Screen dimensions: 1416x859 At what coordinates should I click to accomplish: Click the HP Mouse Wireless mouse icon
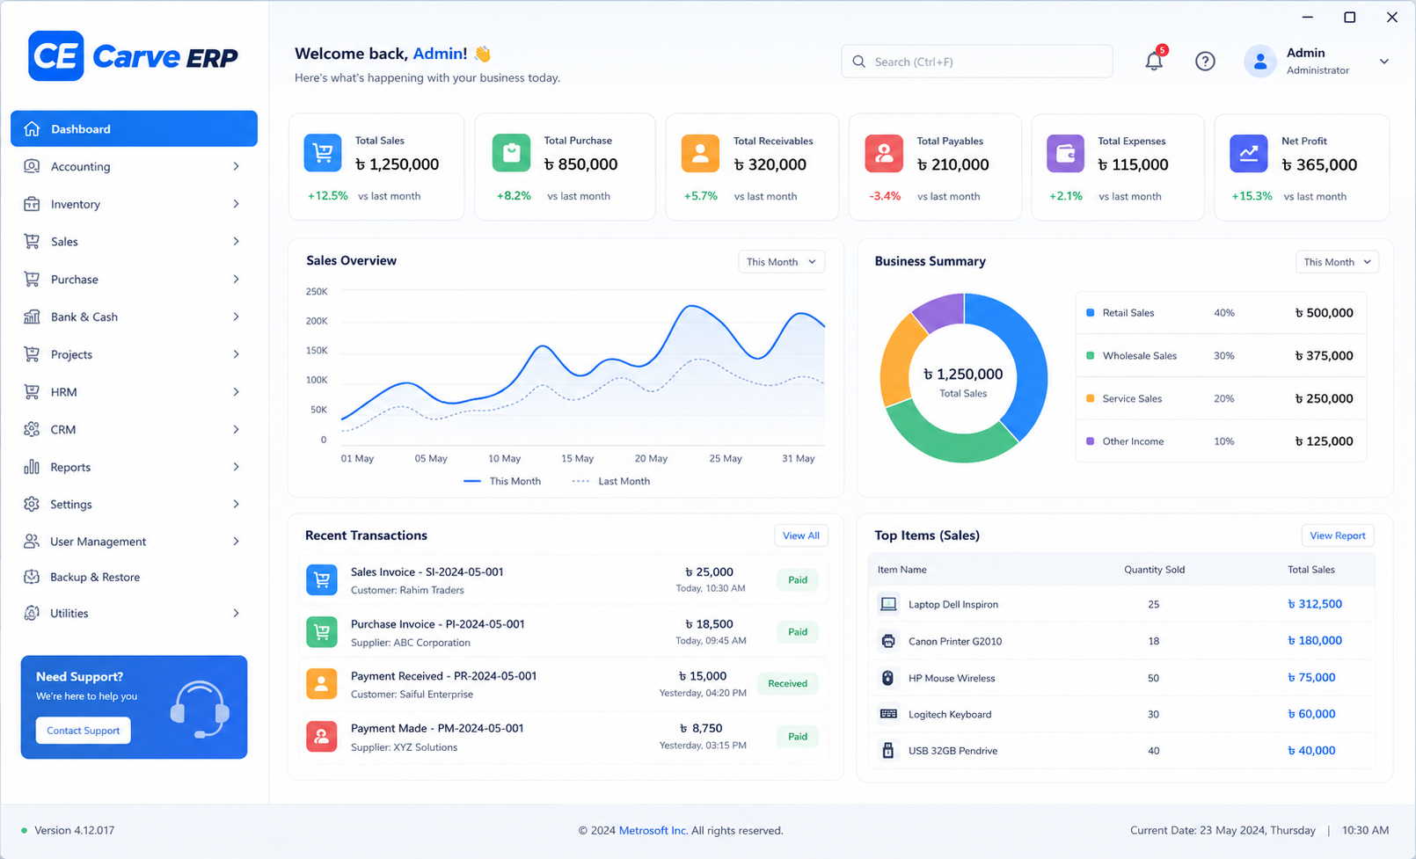[888, 678]
